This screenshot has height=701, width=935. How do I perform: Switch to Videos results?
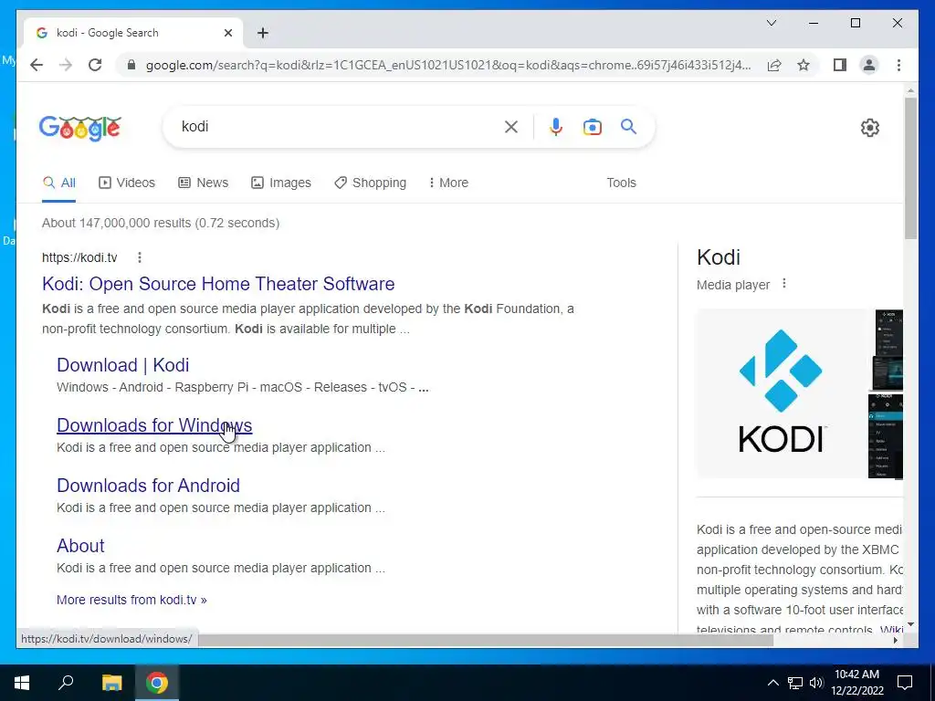pos(126,183)
